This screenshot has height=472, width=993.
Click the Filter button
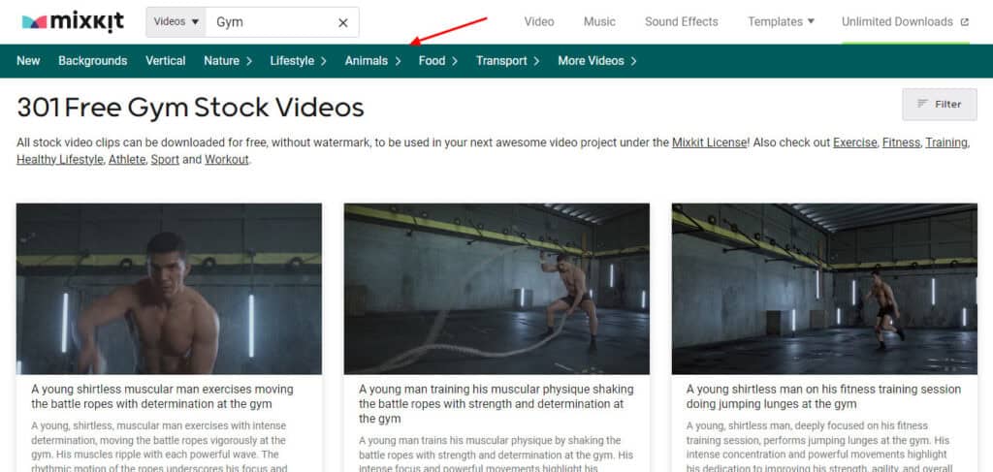(x=939, y=104)
